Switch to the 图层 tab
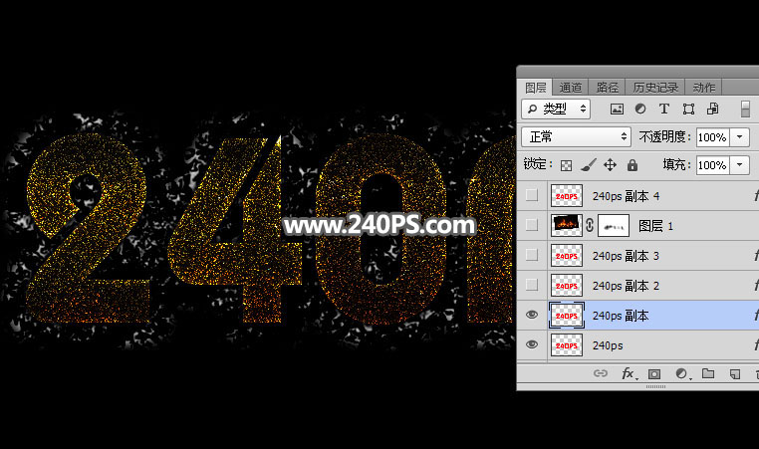The width and height of the screenshot is (759, 449). click(535, 88)
